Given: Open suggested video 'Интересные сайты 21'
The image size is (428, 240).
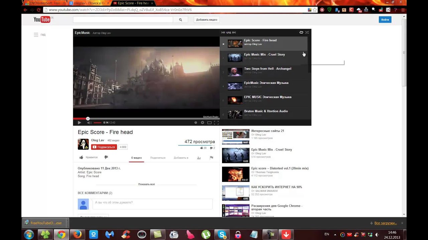Looking at the screenshot, I should (x=267, y=131).
